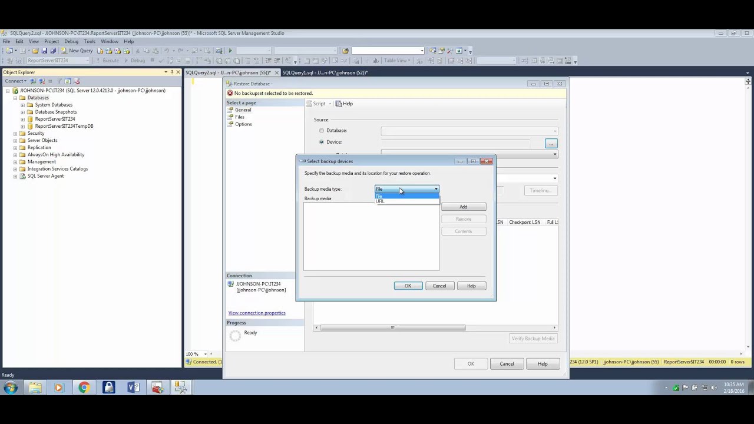Open Chrome from the Windows taskbar
The width and height of the screenshot is (754, 424).
84,387
